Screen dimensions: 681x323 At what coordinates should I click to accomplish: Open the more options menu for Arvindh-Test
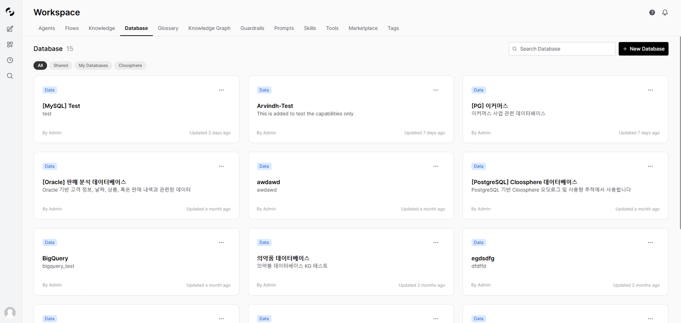[436, 90]
